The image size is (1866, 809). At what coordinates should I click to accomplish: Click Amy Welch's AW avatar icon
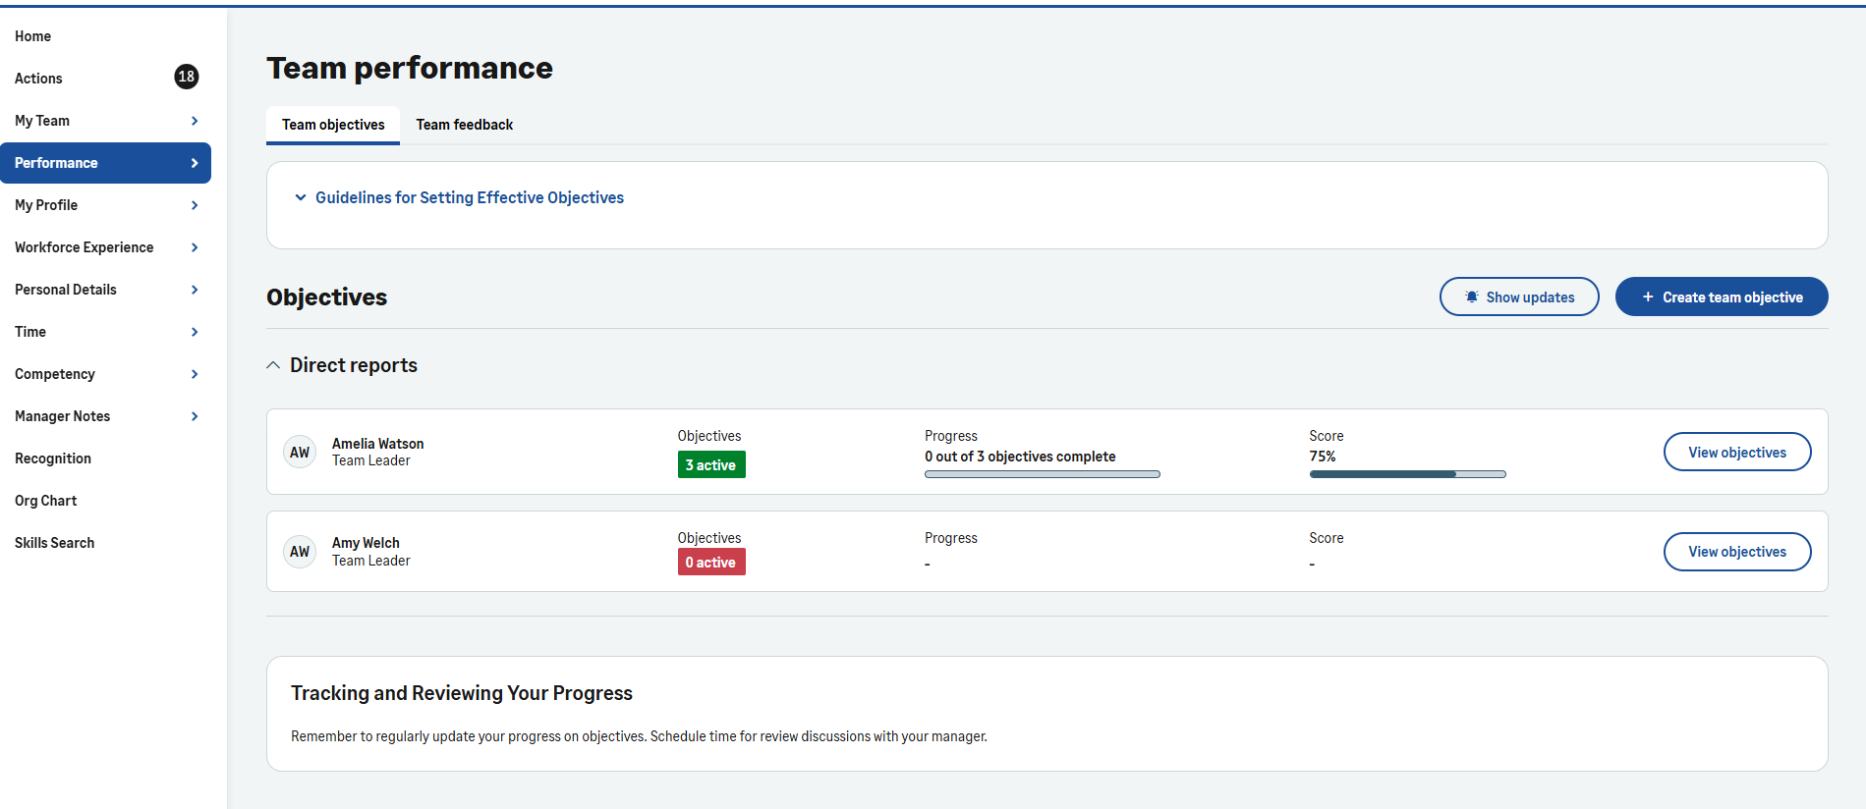click(300, 552)
